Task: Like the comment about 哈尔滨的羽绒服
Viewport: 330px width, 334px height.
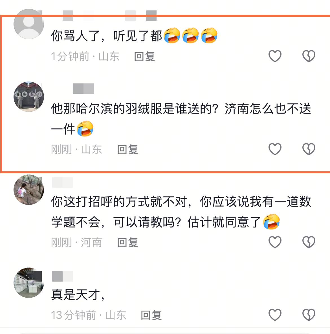Action: pyautogui.click(x=275, y=149)
